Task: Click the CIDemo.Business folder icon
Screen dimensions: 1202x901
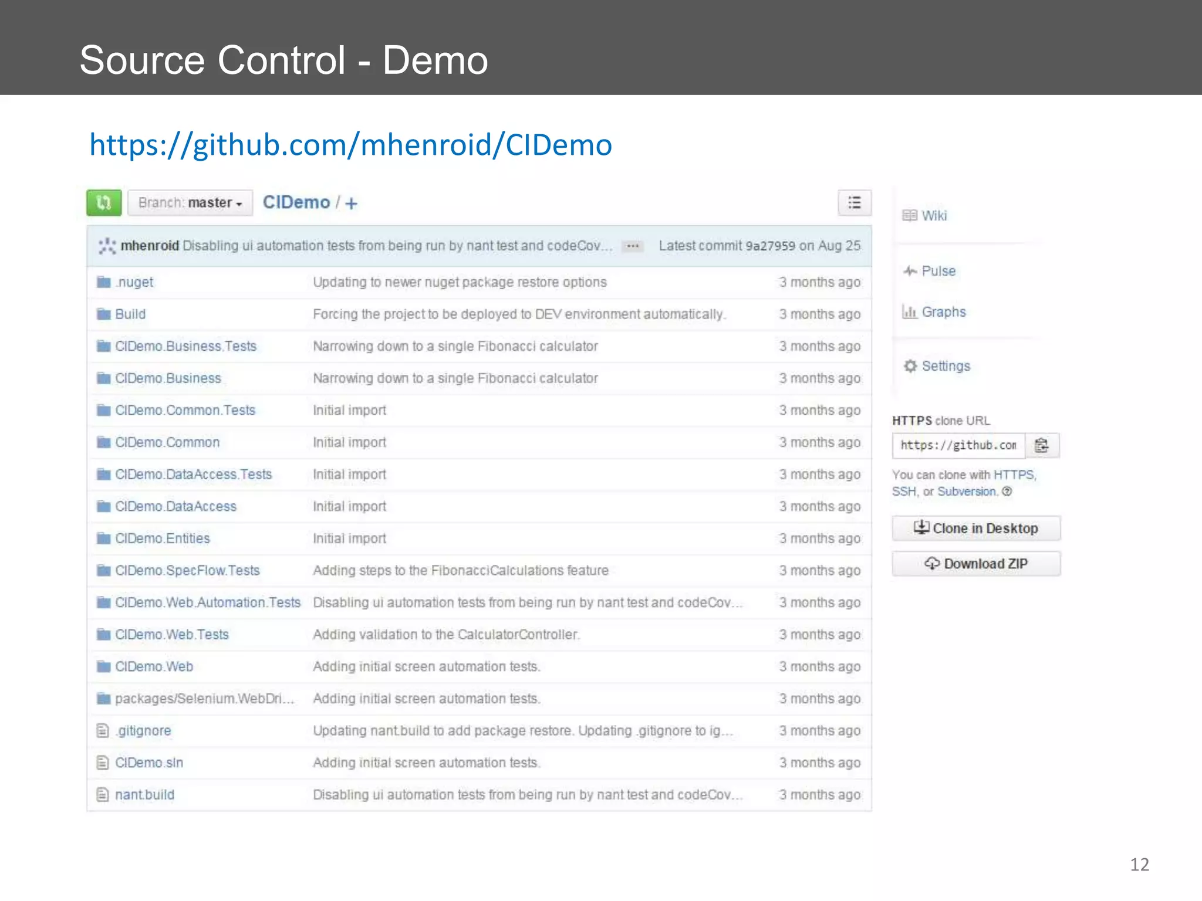Action: [x=104, y=378]
